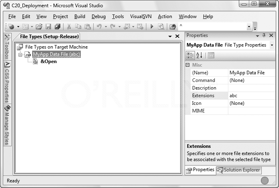Open Properties panel window position menu arrow
Screen dimensions: 279x188
coord(257,36)
